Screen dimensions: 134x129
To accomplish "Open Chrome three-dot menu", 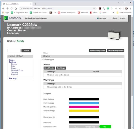I will [131, 8].
